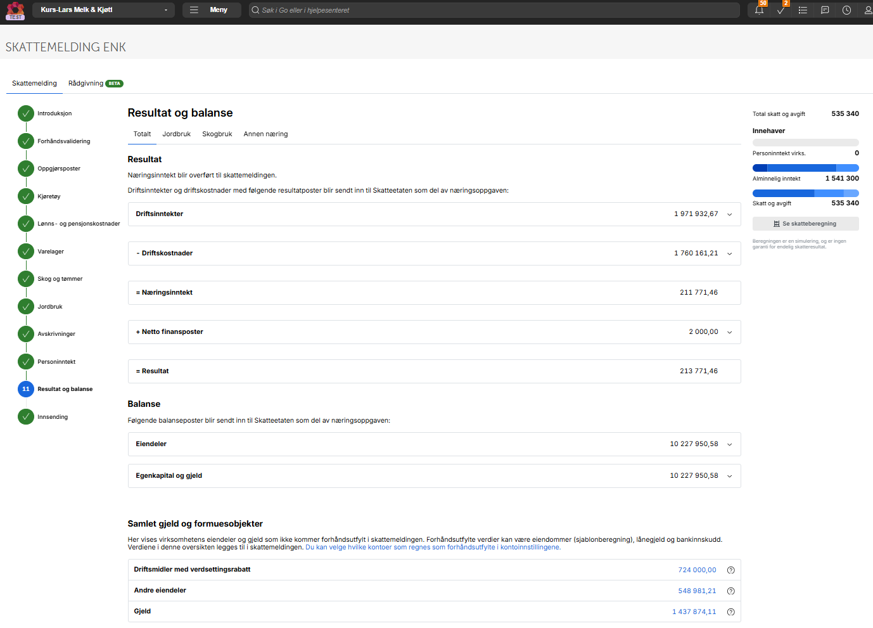Click the check icon beside Oppgjørsposter
873x628 pixels.
26,169
